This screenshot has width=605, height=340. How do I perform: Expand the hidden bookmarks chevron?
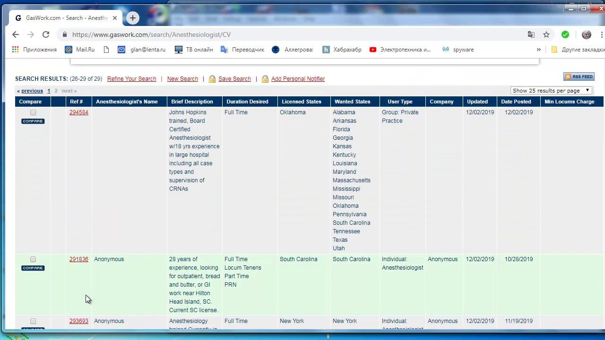538,50
